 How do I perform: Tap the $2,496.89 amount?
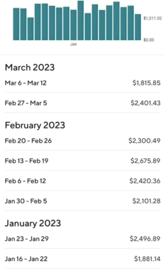pyautogui.click(x=145, y=239)
